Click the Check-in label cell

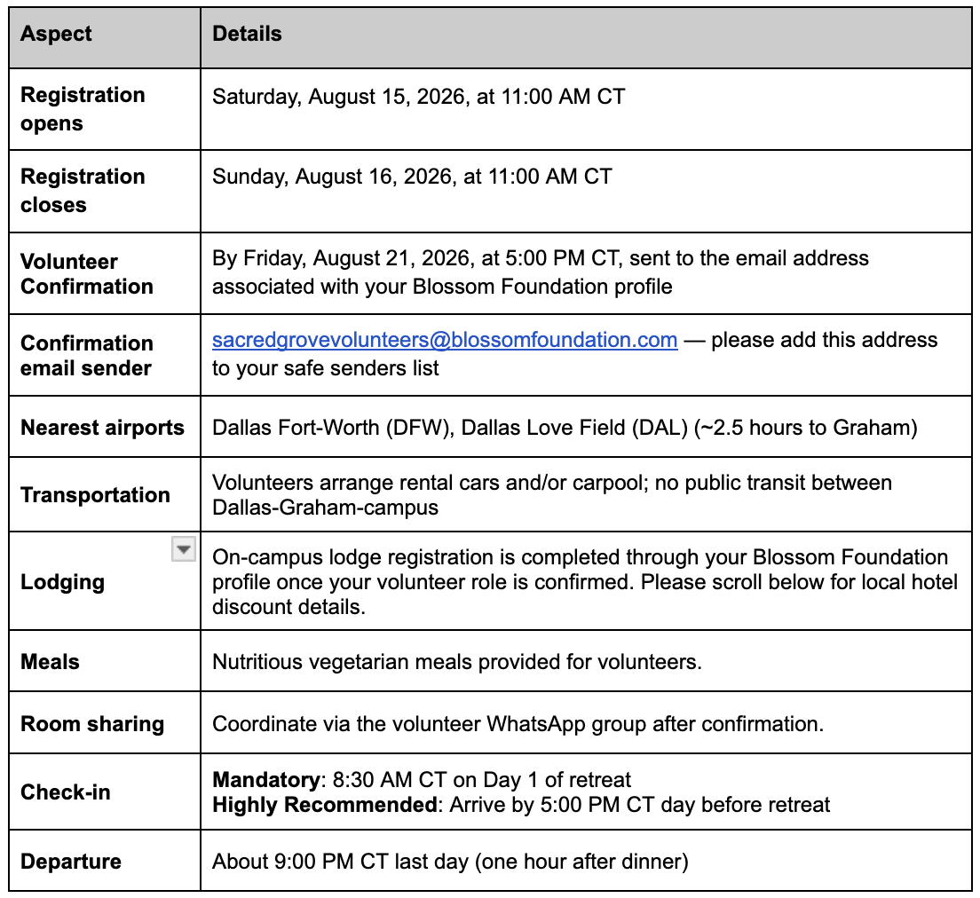(105, 792)
